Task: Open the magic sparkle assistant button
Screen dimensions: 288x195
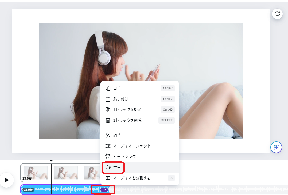Action: pos(276,147)
